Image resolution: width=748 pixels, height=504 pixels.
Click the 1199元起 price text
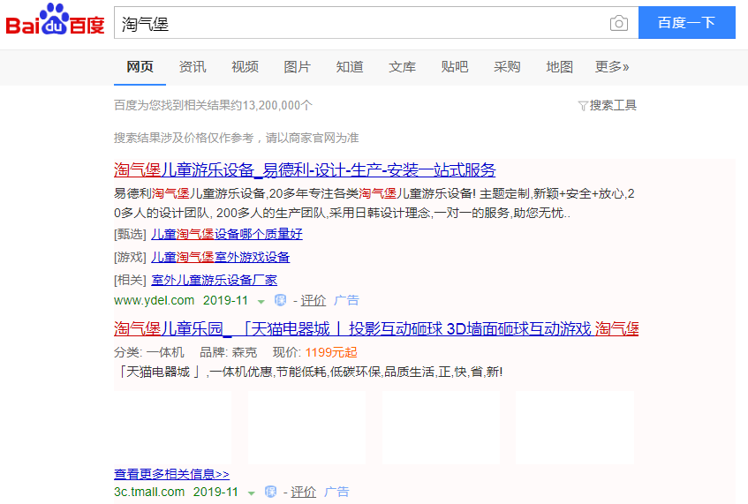tap(331, 352)
